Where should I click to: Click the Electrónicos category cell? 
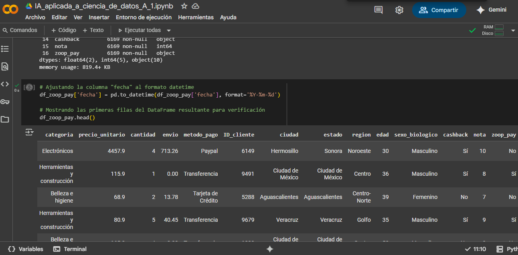[58, 151]
